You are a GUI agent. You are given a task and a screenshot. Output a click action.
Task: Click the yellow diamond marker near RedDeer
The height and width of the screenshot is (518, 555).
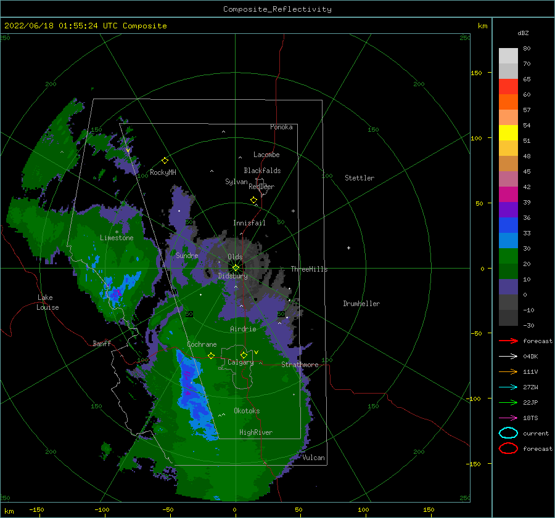click(253, 200)
